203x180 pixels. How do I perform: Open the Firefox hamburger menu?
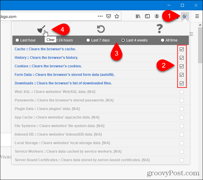[x=197, y=16]
